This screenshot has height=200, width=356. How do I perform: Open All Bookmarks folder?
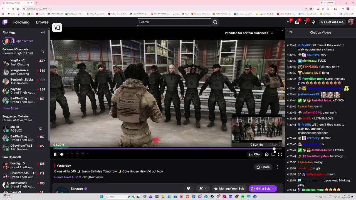347,14
